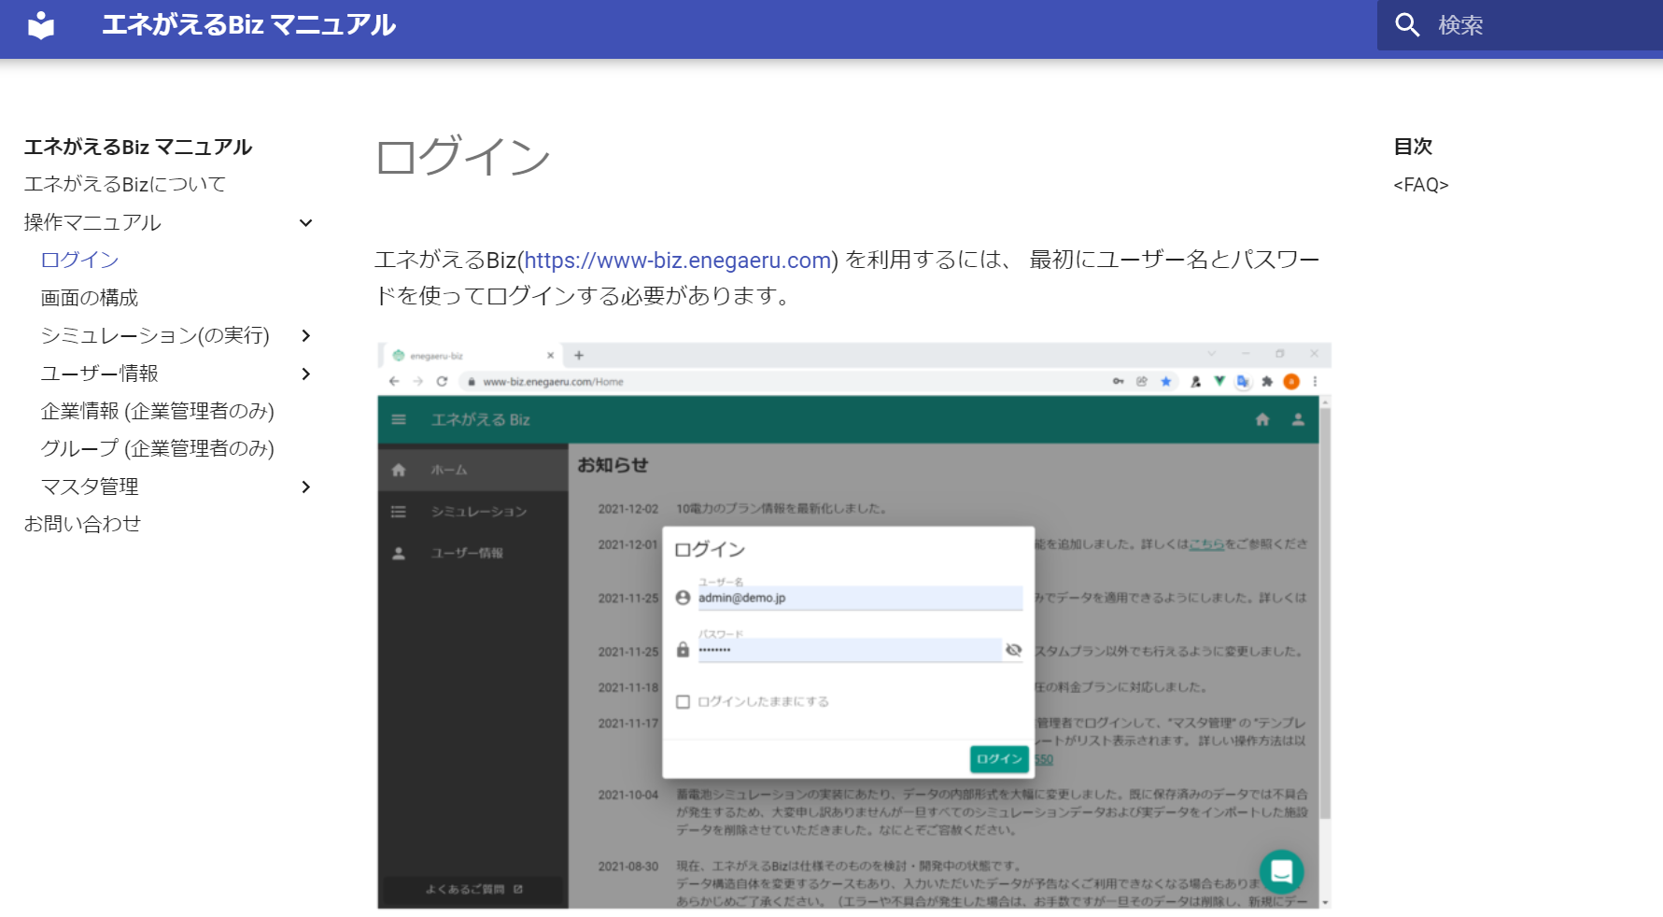Click the シミュレーション item in screenshot sidebar
1663x917 pixels.
click(473, 511)
